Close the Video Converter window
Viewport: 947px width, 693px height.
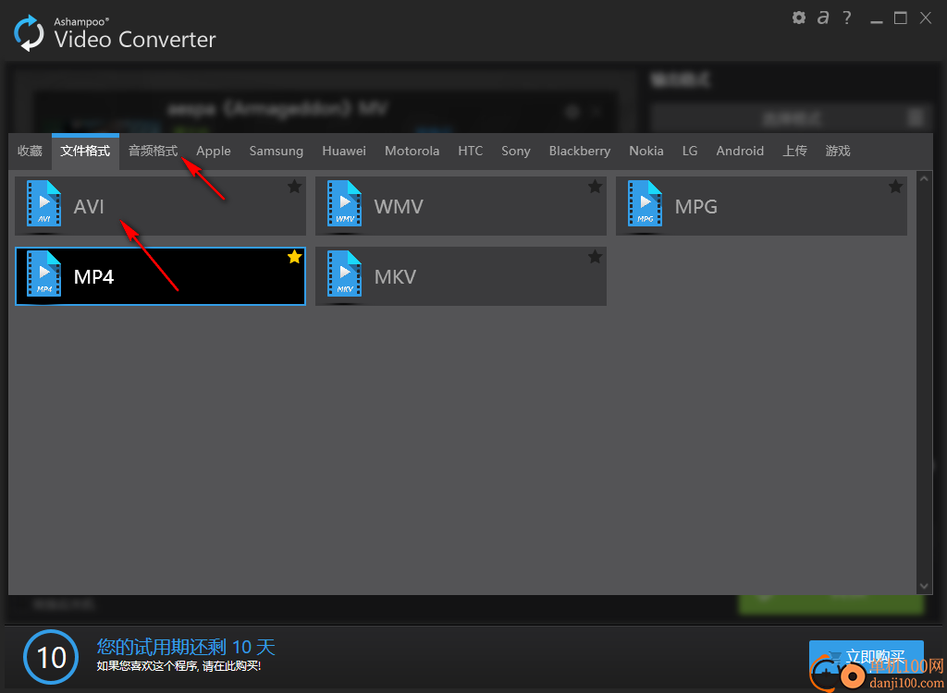[925, 18]
